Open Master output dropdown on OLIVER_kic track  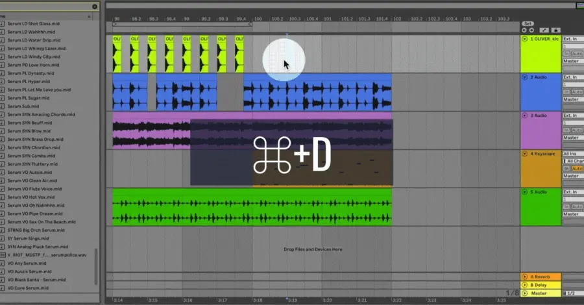pos(573,61)
